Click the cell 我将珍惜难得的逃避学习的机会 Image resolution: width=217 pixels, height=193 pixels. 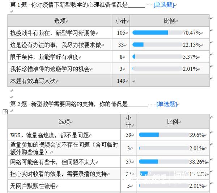click(60, 69)
